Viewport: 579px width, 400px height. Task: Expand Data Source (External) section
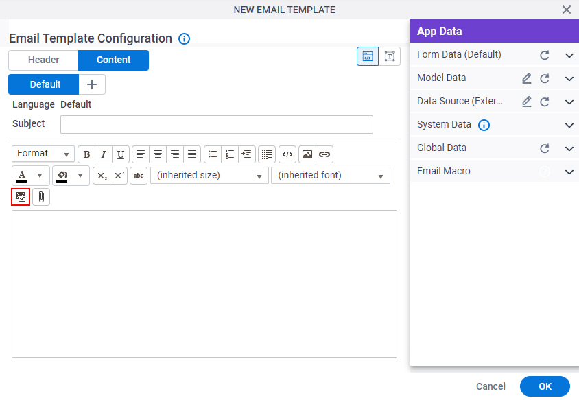(569, 102)
